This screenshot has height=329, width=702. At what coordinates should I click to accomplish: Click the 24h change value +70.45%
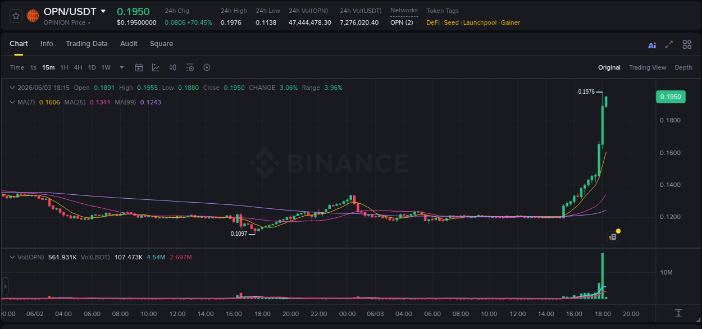(199, 22)
